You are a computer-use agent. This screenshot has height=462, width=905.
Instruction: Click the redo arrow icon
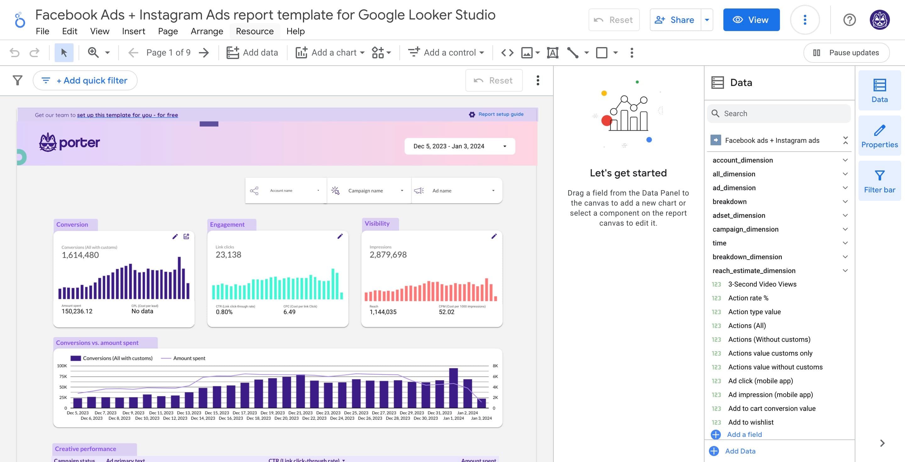tap(35, 53)
